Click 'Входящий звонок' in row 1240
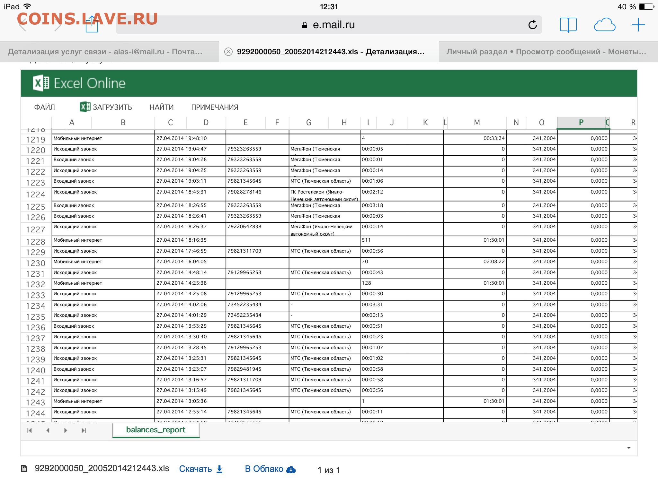The image size is (658, 493). [103, 370]
